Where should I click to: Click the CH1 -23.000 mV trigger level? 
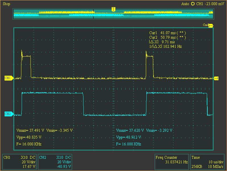click(210, 4)
